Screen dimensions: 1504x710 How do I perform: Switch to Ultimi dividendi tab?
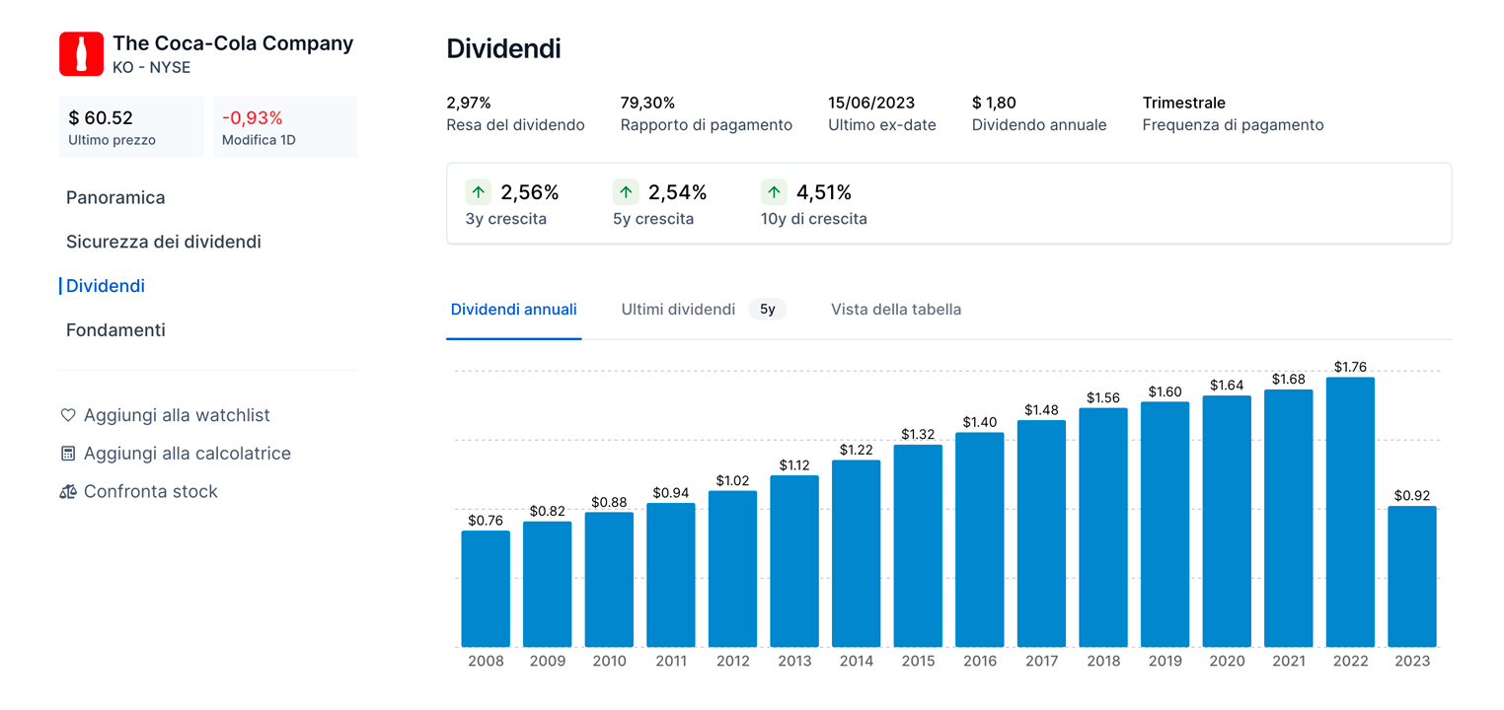678,310
